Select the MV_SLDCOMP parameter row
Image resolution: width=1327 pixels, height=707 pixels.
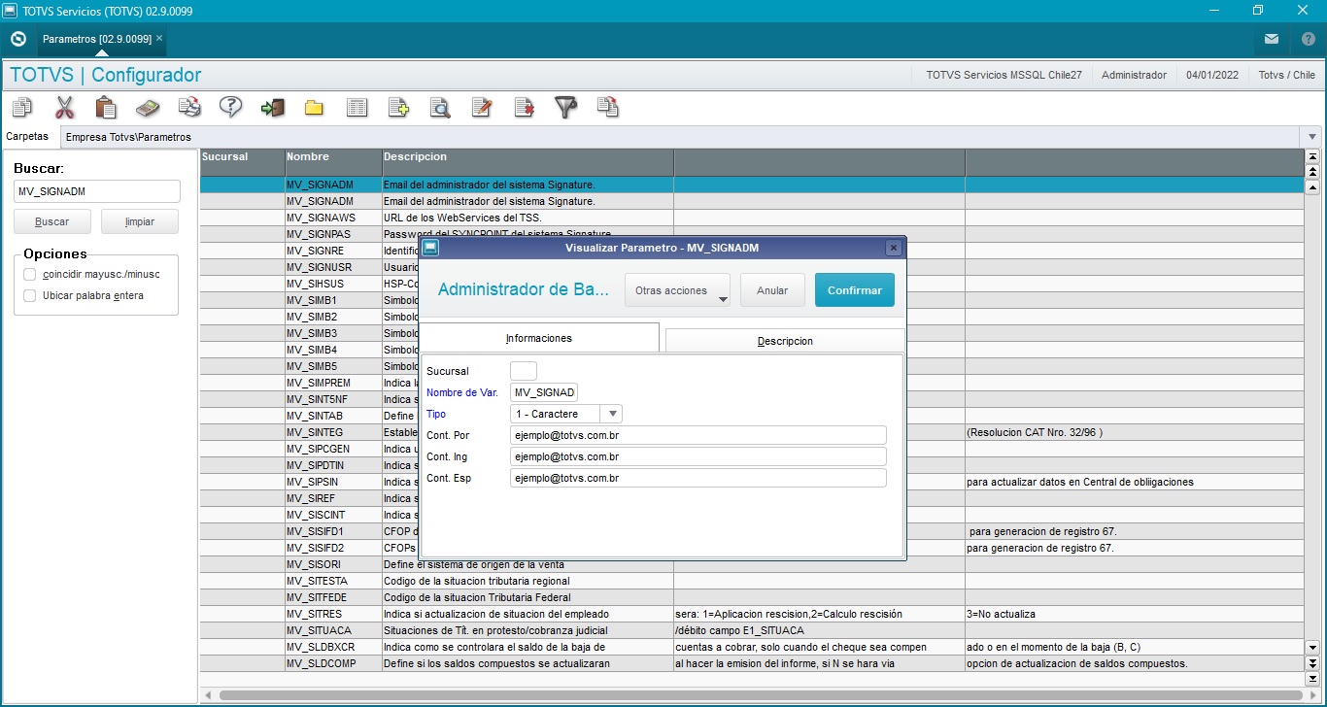coord(752,663)
